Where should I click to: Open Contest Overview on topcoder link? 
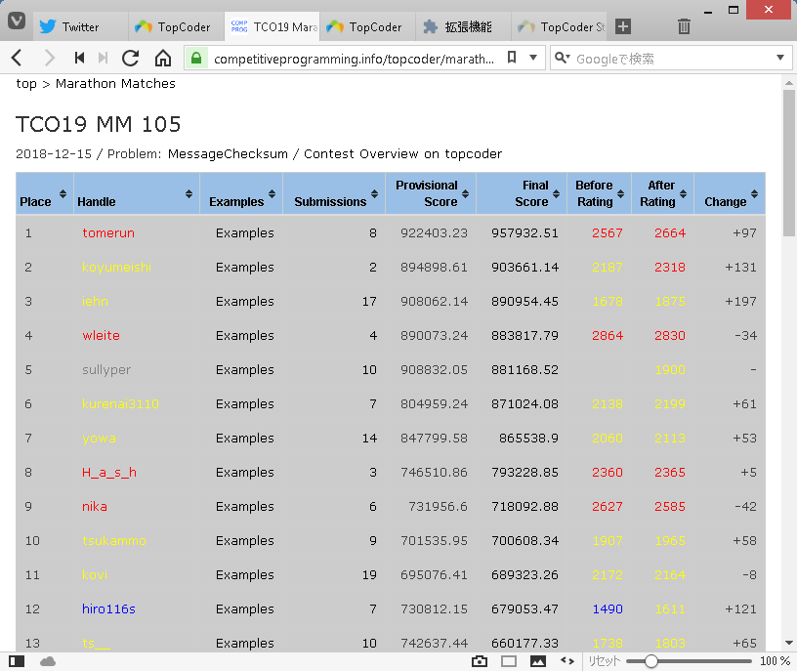(402, 153)
